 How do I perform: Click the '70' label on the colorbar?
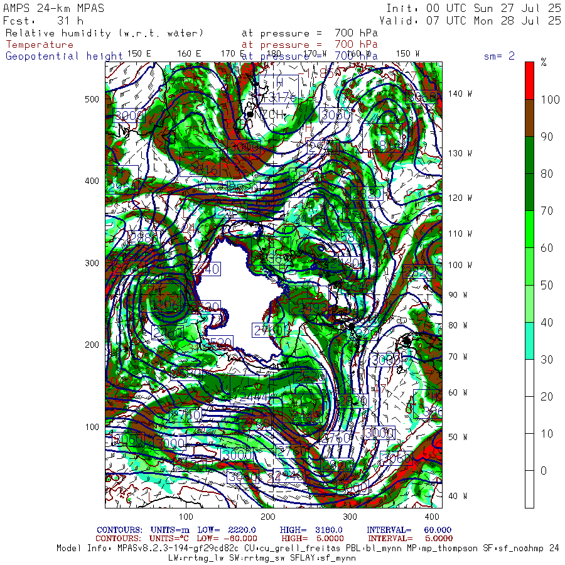[x=547, y=211]
